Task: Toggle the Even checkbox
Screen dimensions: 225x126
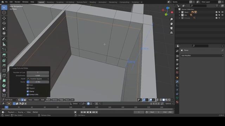Action: coord(28,85)
